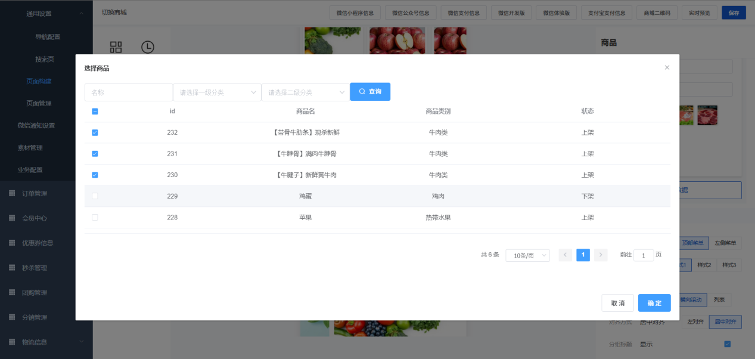Open 订单管理 sidebar menu
755x359 pixels.
[34, 193]
